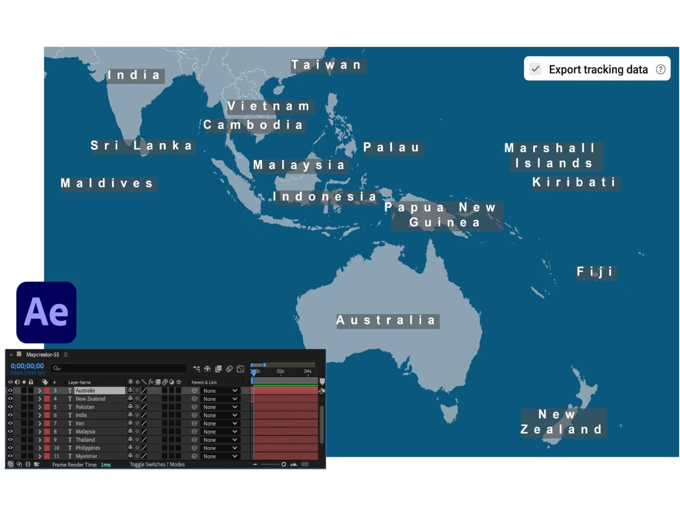
Task: Click red label color swatch of Myanmar layer
Action: 47,456
